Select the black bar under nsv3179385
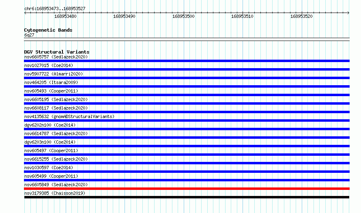This screenshot has width=361, height=213. pos(187,197)
